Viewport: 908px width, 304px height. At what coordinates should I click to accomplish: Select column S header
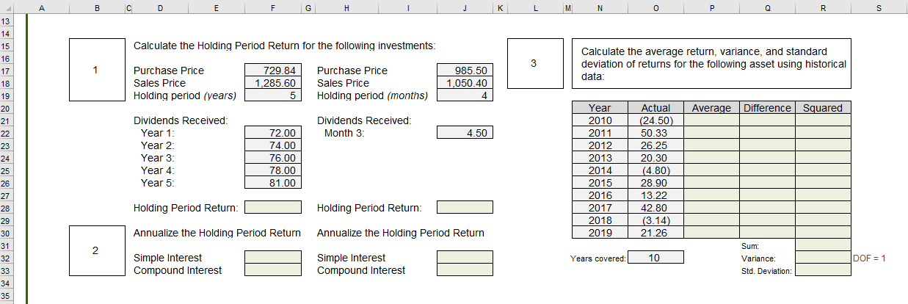[x=879, y=8]
